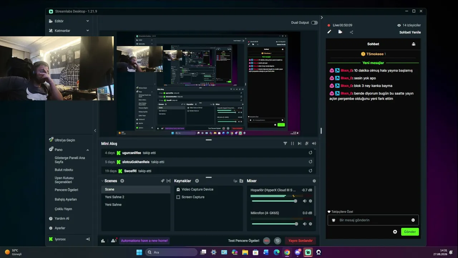End stream with Yayını Sonlandır
The image size is (458, 258).
[x=301, y=241]
